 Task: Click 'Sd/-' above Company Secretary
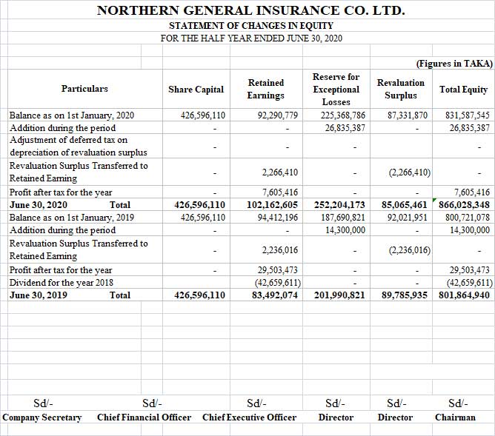pyautogui.click(x=43, y=403)
